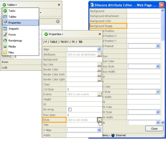166x141 pixels.
Task: Click ellipsis button for Border Color Light row
Action: click(99, 79)
